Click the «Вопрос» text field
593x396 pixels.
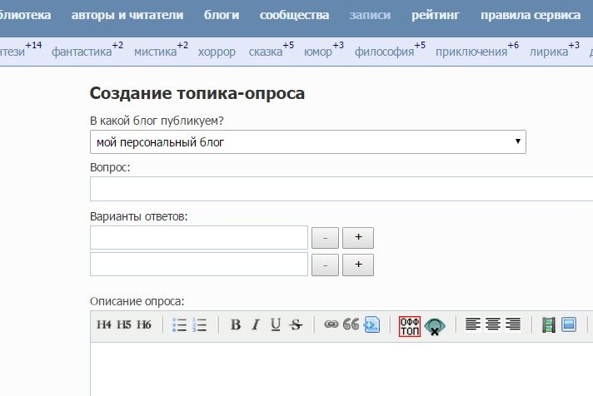341,189
